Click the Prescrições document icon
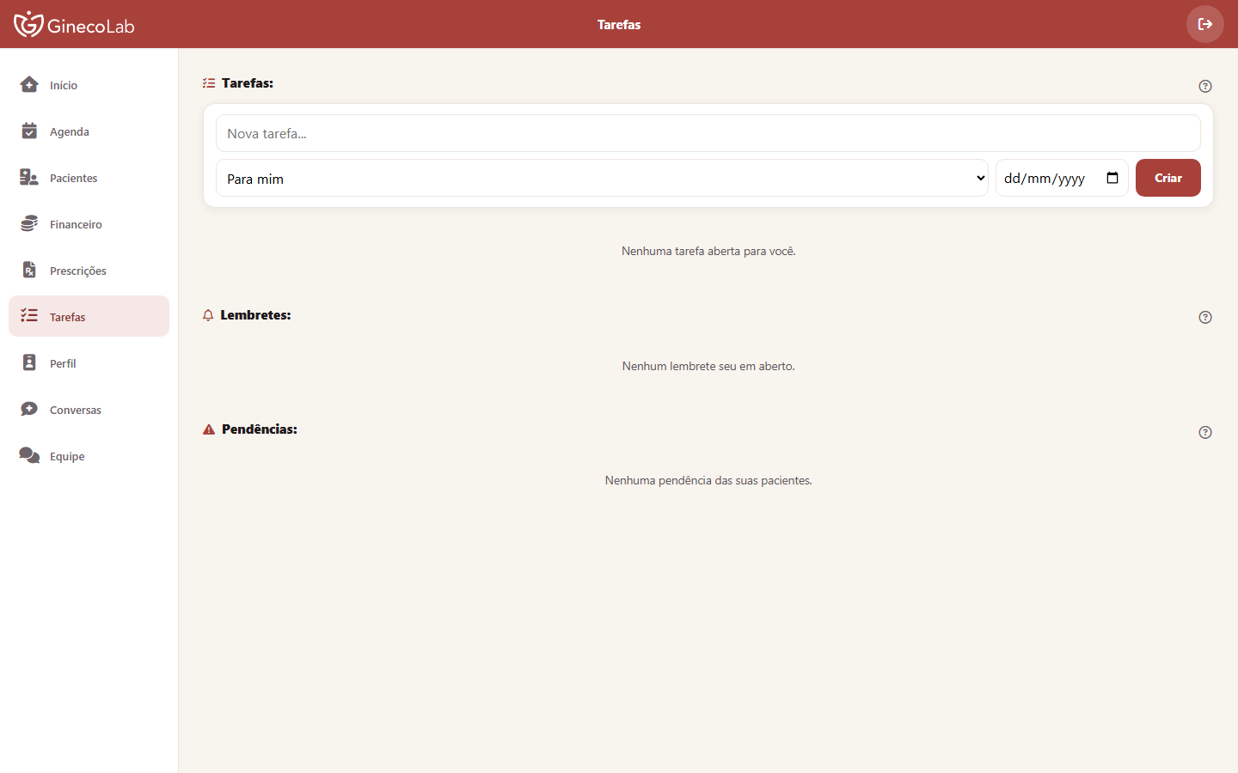Viewport: 1238px width, 773px height. (29, 270)
